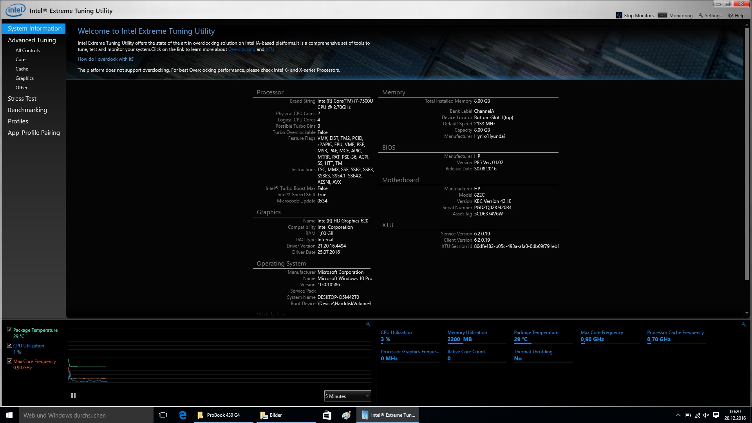Click the 'How do I overclock with it?' link
The image size is (752, 423).
tap(105, 59)
